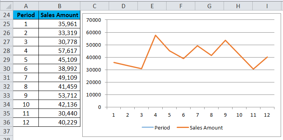Click the 70000 vertical axis label
Viewport: 283px width, 140px height.
(94, 20)
